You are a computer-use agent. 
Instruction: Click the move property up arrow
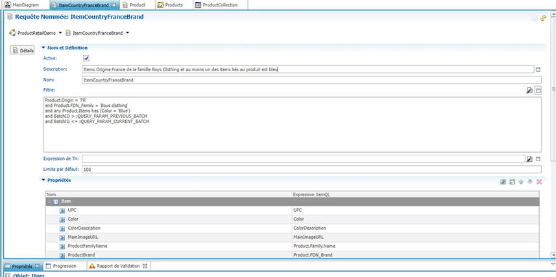pyautogui.click(x=521, y=182)
